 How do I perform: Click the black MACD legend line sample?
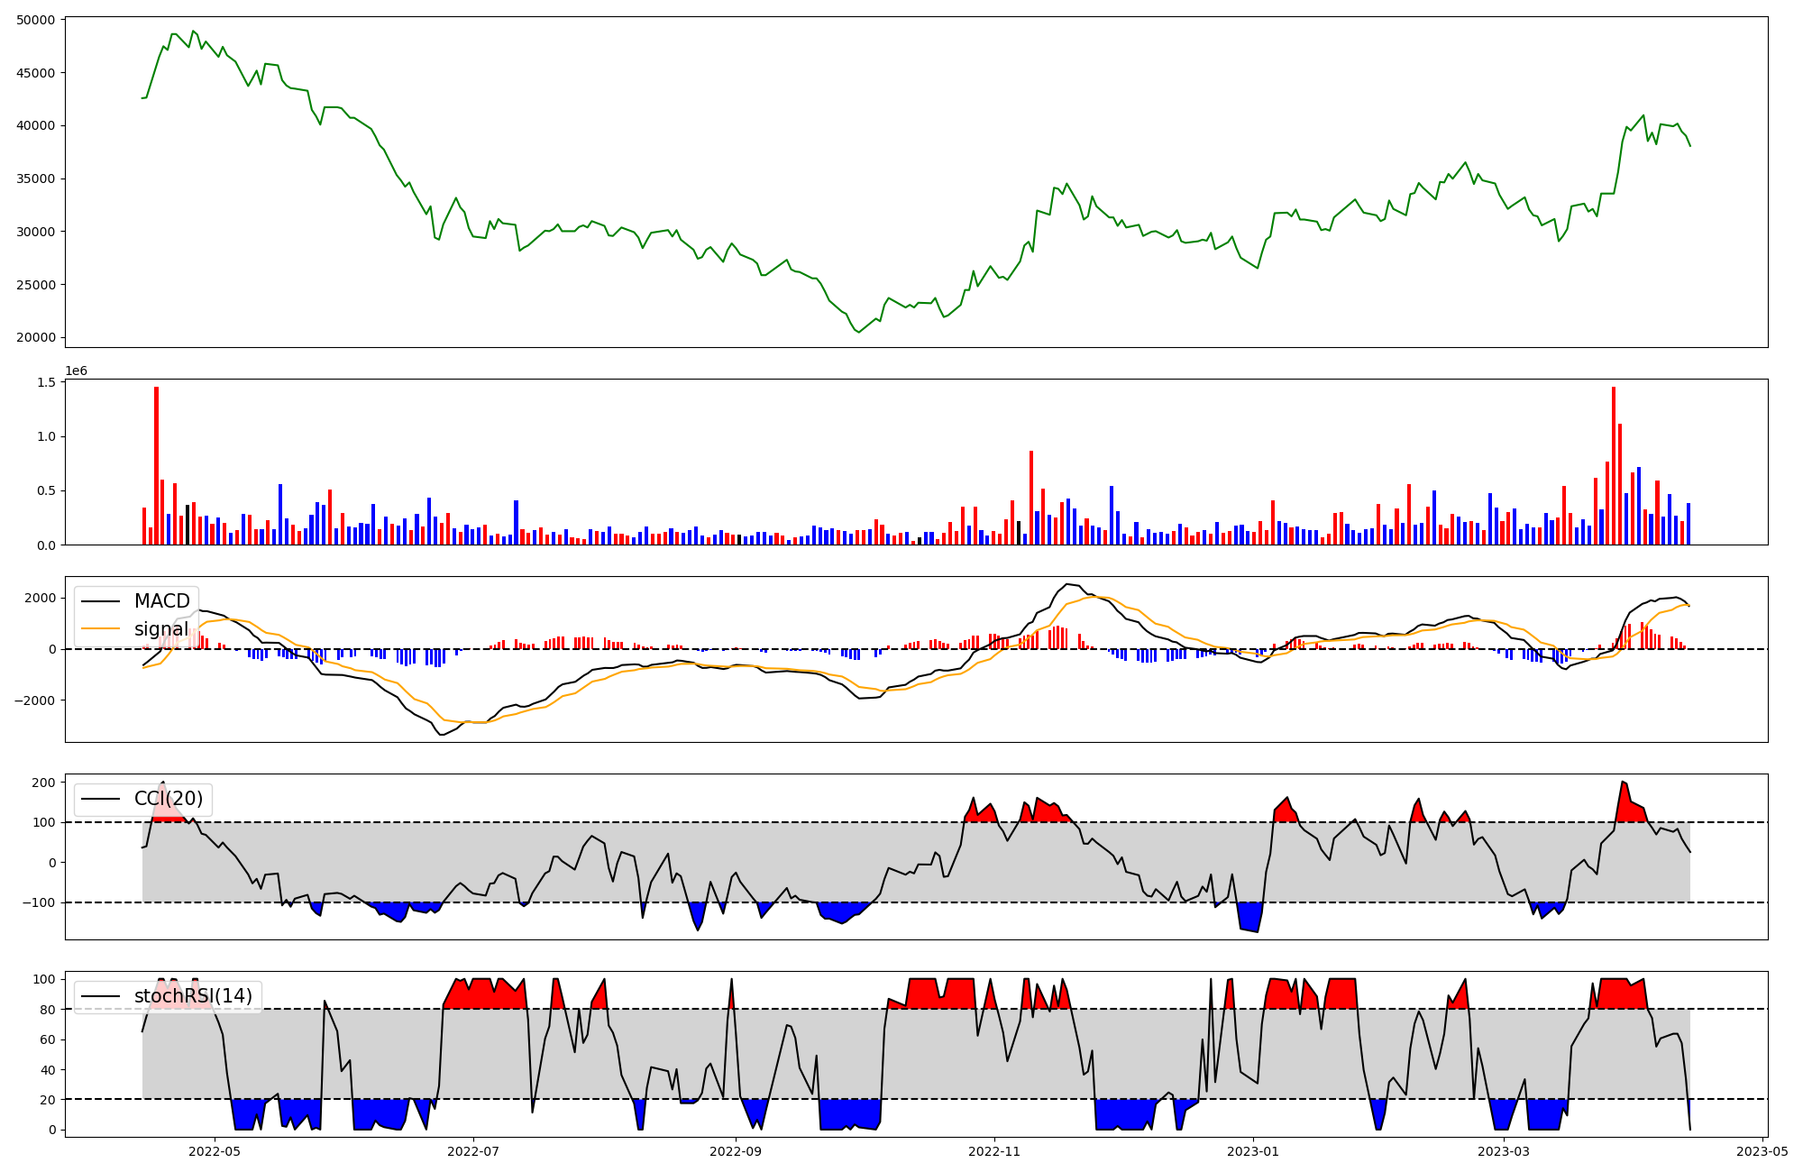[x=100, y=601]
